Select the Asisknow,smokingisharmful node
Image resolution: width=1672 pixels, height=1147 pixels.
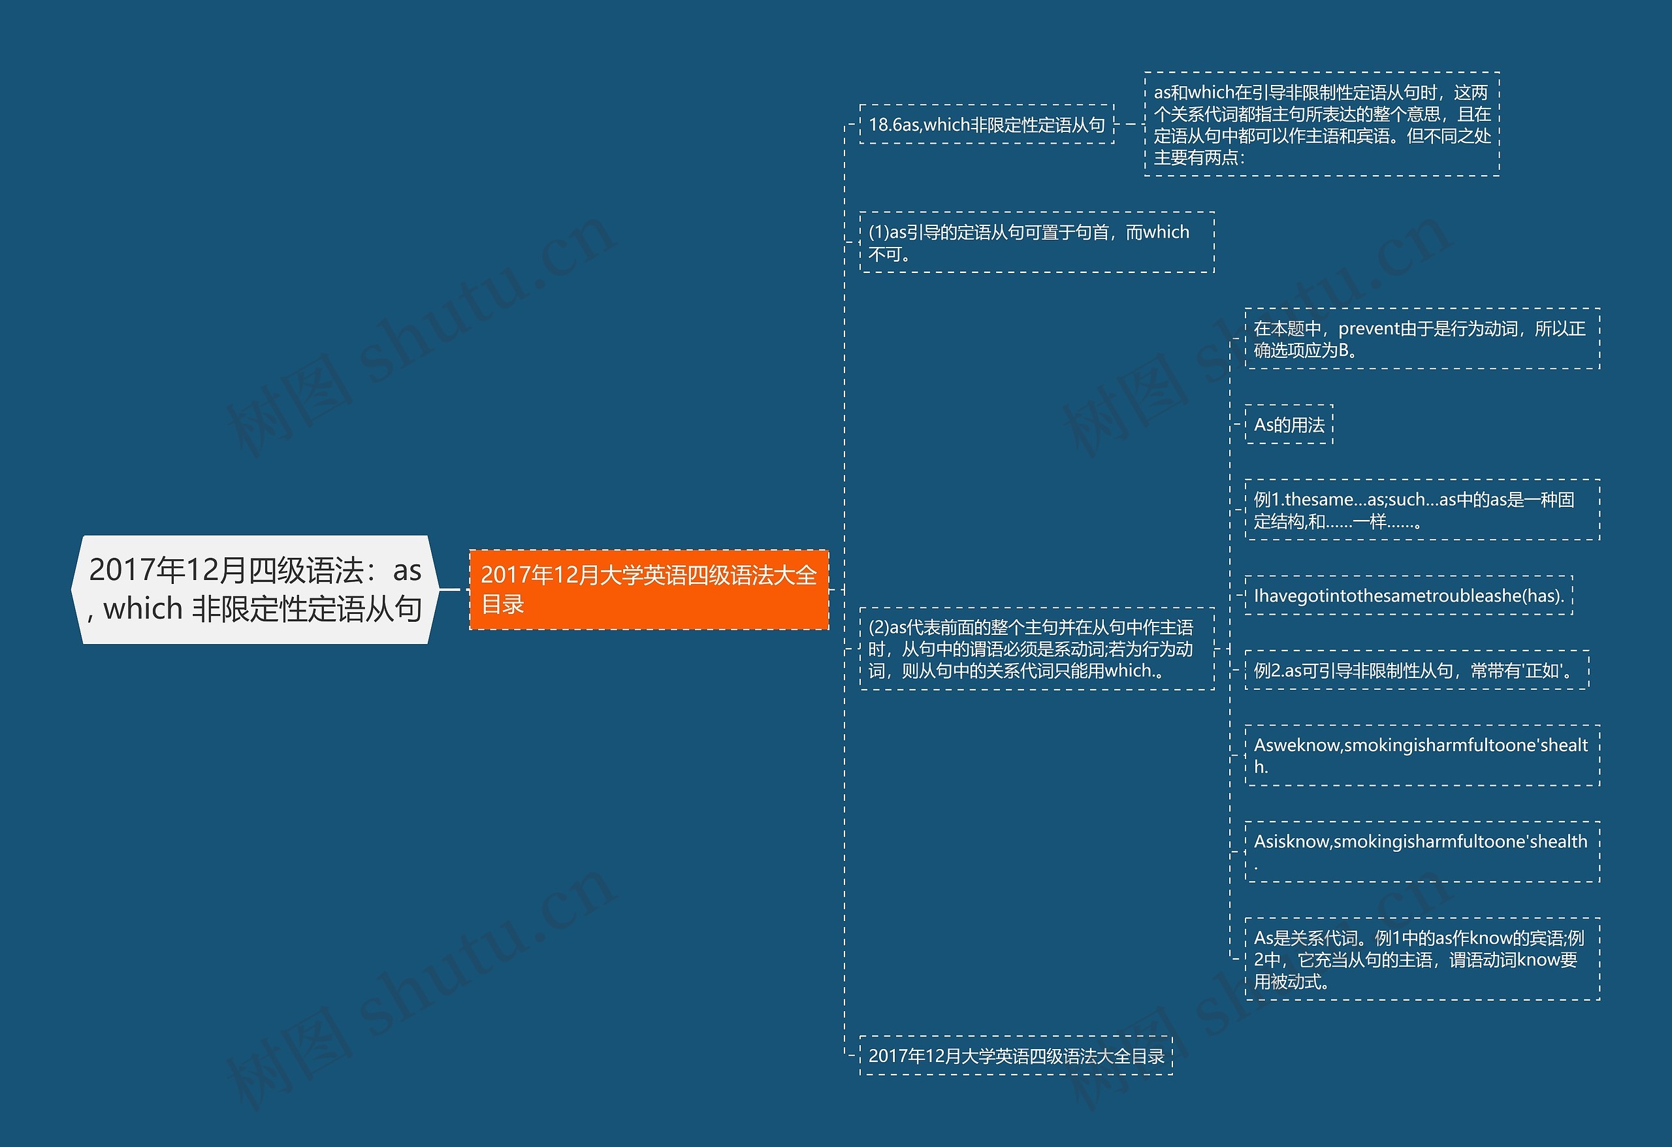coord(1422,852)
